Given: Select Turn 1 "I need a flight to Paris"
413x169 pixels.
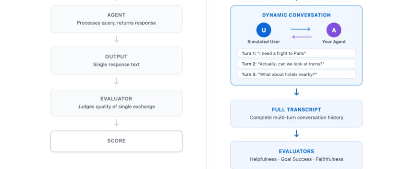Looking at the screenshot, I should pos(296,53).
